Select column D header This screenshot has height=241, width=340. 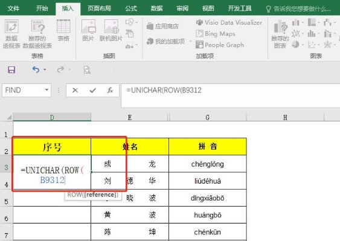52,117
